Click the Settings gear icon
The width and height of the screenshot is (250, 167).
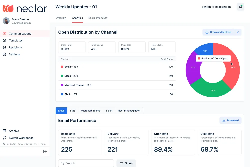tap(4, 54)
